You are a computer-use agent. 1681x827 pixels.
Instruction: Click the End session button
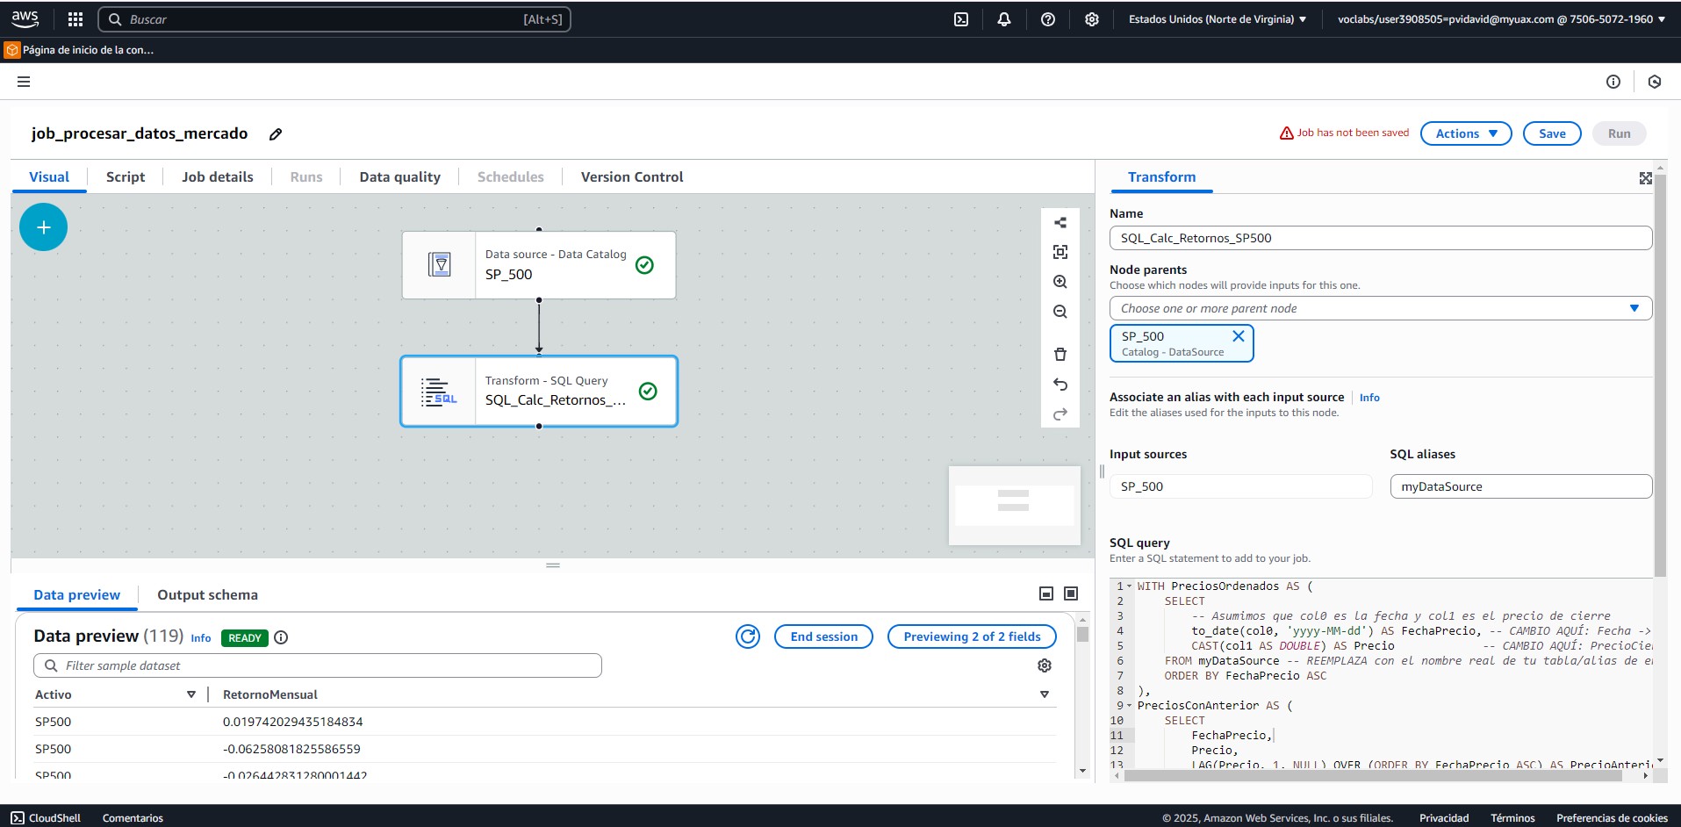click(x=823, y=636)
